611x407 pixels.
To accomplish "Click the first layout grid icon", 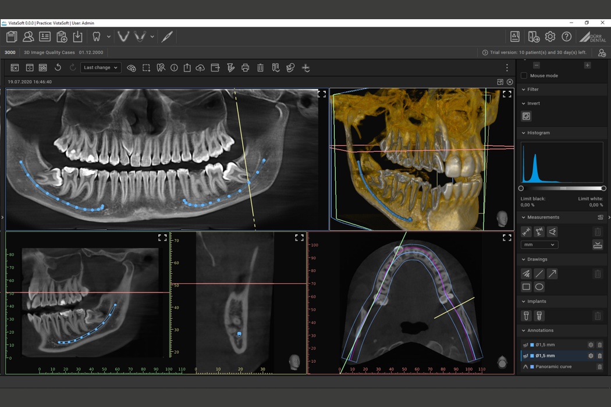I will click(15, 68).
